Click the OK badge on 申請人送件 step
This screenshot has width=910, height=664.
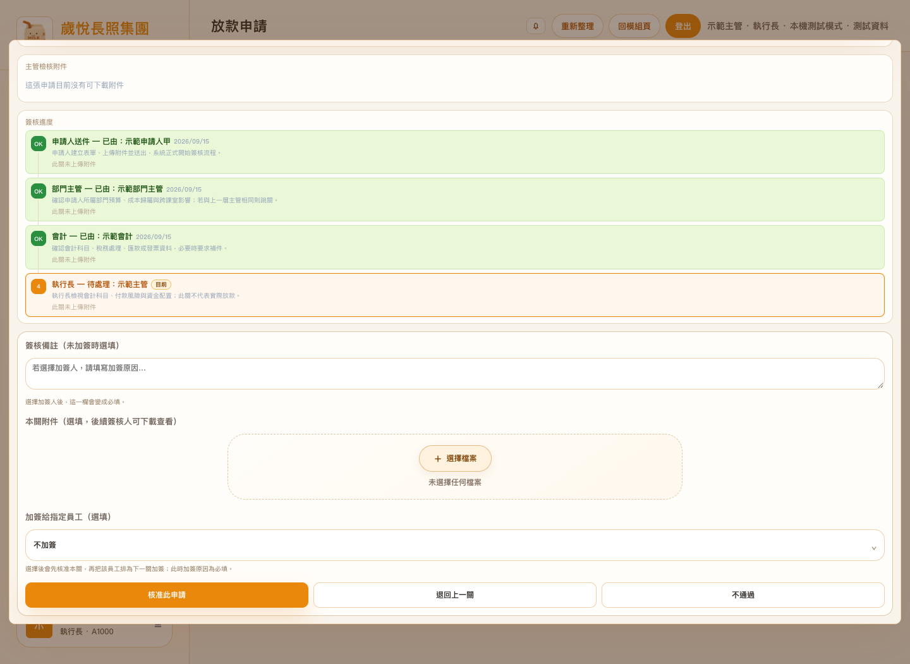coord(39,144)
